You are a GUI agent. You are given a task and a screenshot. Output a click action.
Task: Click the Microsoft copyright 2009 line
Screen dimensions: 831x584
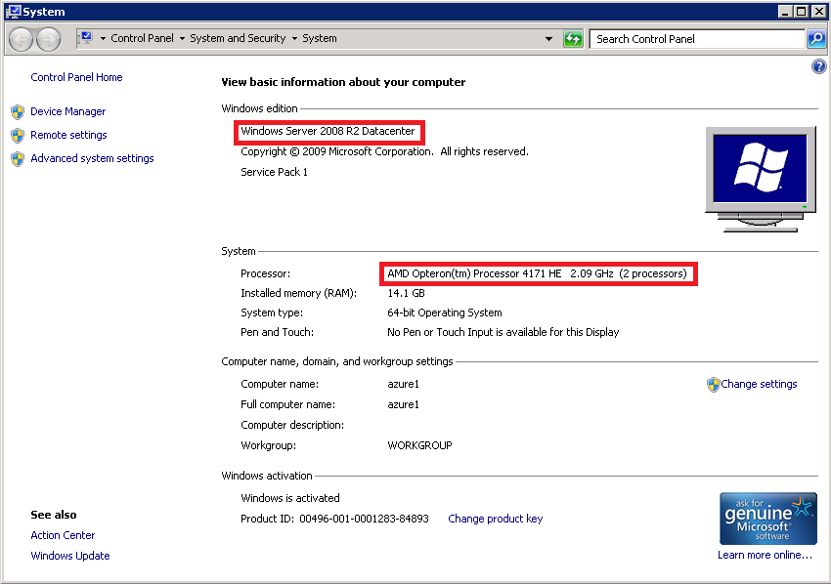point(384,152)
